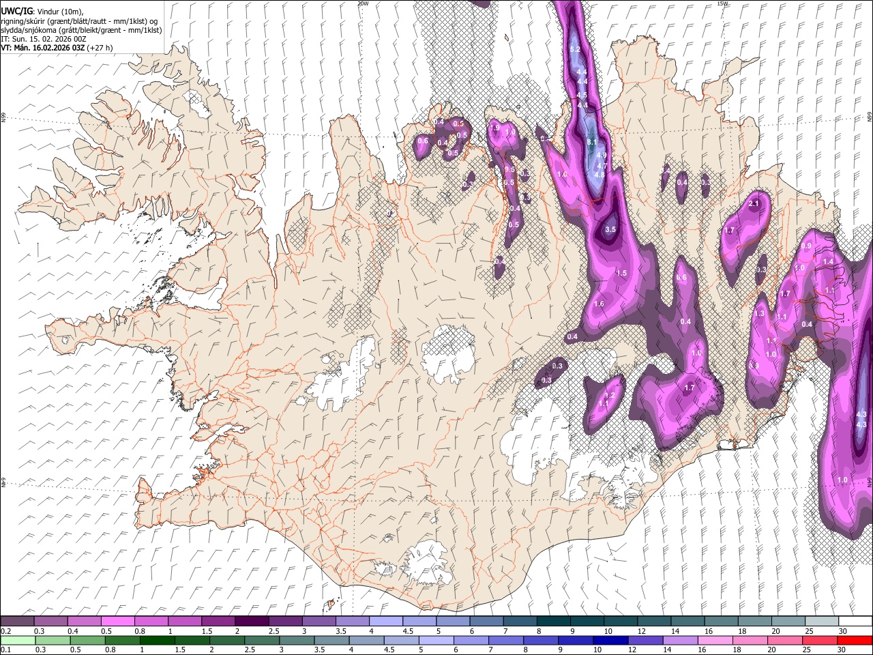Pick the grey-teal 20 swatch in upper legend
Screen dimensions: 873x655
coord(788,621)
